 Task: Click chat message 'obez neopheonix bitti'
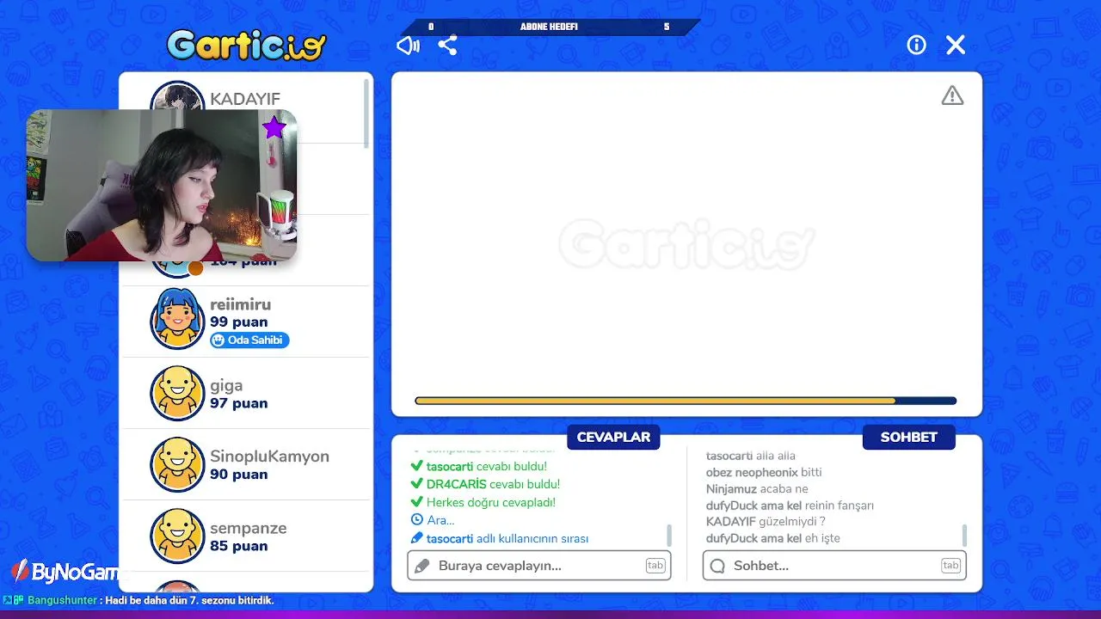(x=764, y=472)
